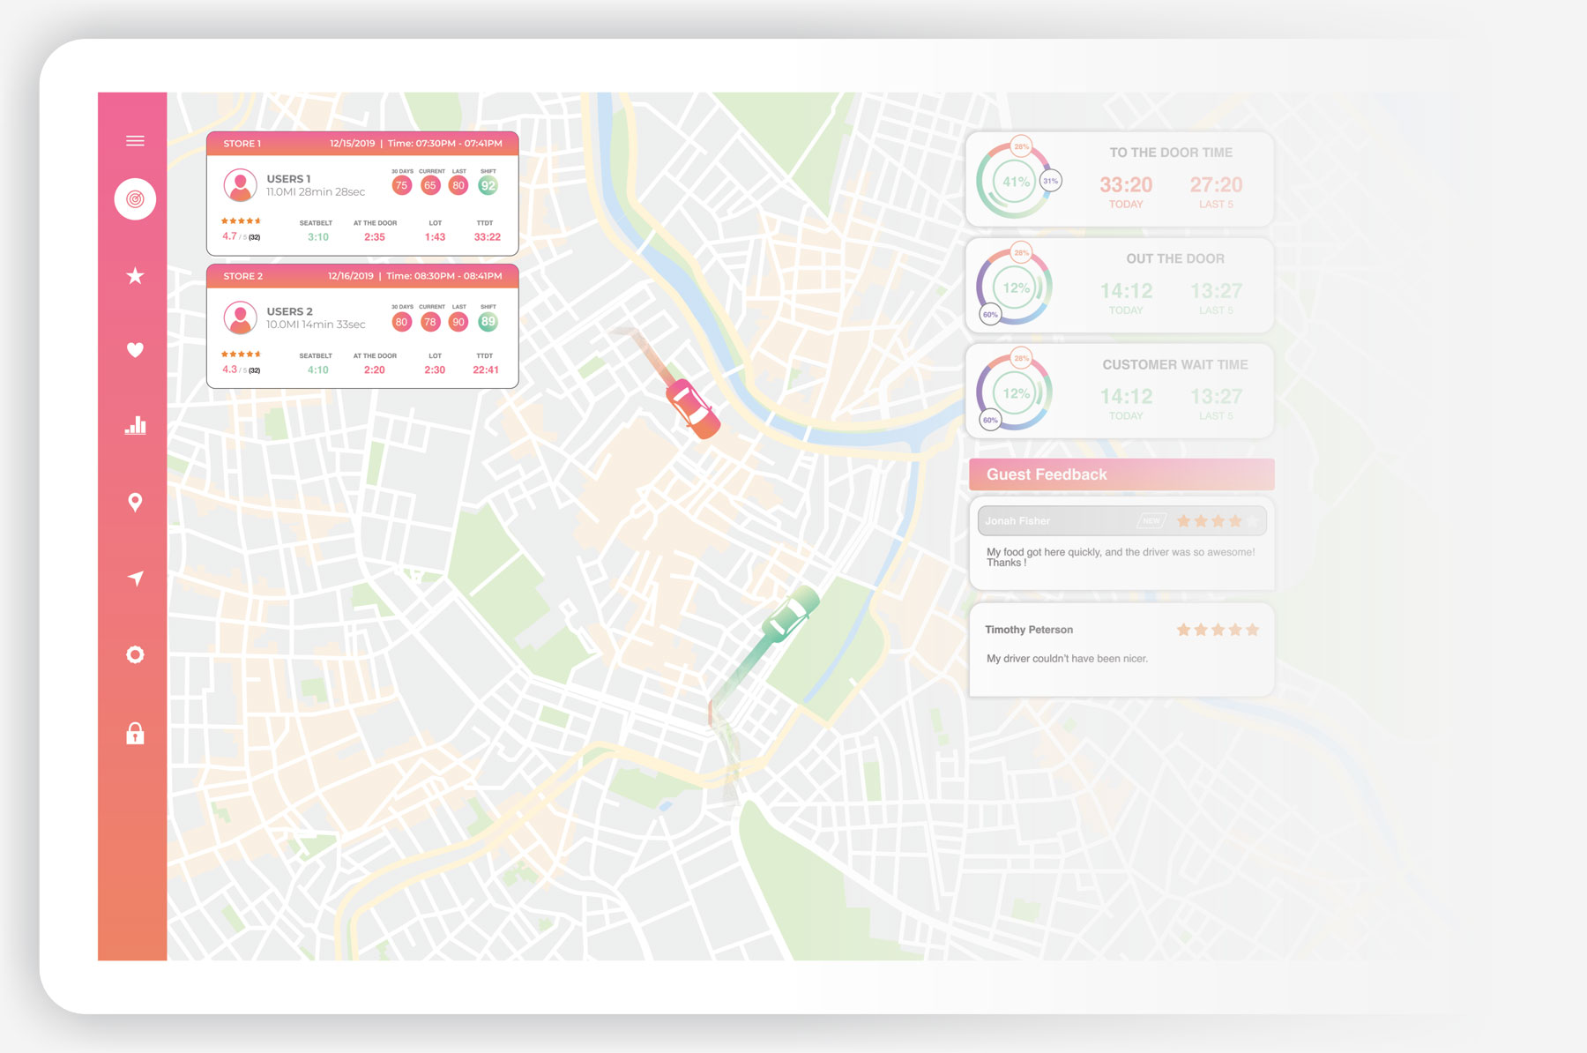Click the 41% donut chart
Image resolution: width=1587 pixels, height=1053 pixels.
click(x=1015, y=182)
